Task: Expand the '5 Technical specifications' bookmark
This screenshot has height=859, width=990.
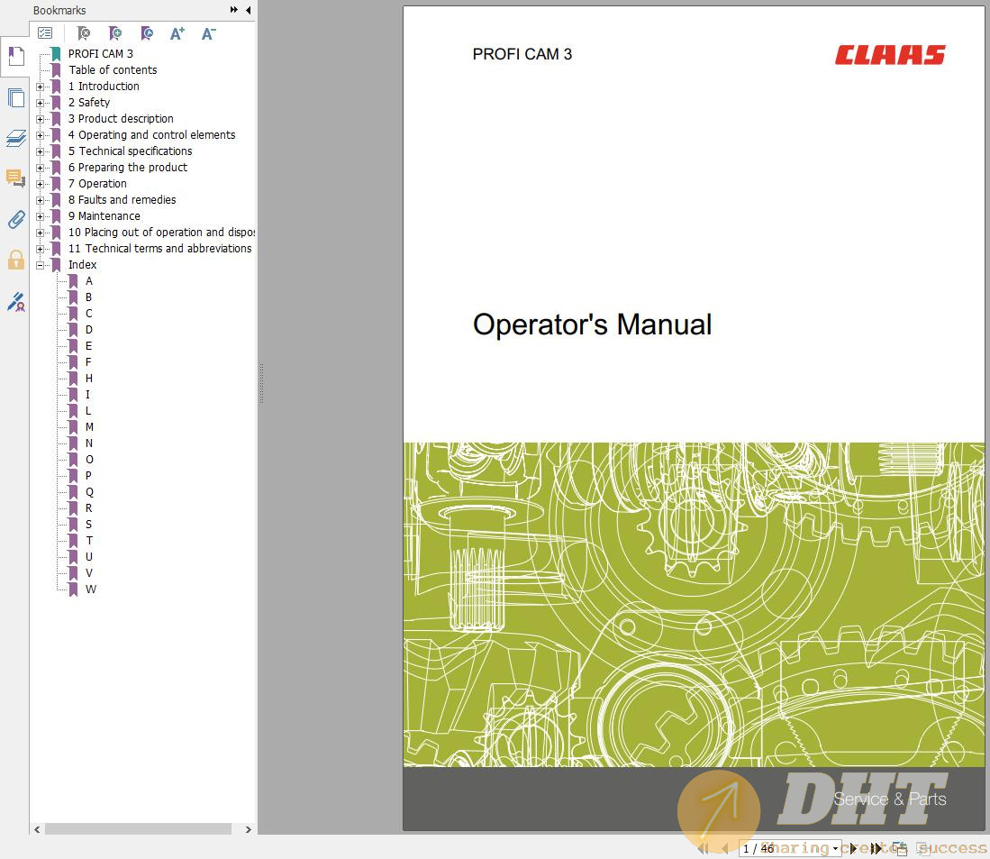Action: (x=40, y=151)
